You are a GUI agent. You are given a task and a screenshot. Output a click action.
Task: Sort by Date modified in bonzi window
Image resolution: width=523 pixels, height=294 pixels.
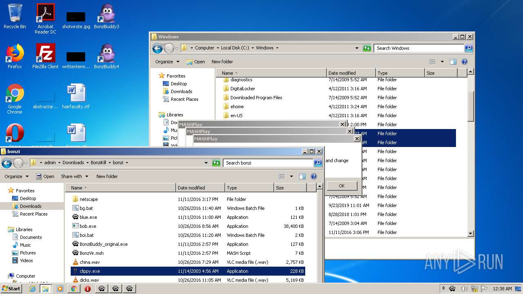(200, 188)
